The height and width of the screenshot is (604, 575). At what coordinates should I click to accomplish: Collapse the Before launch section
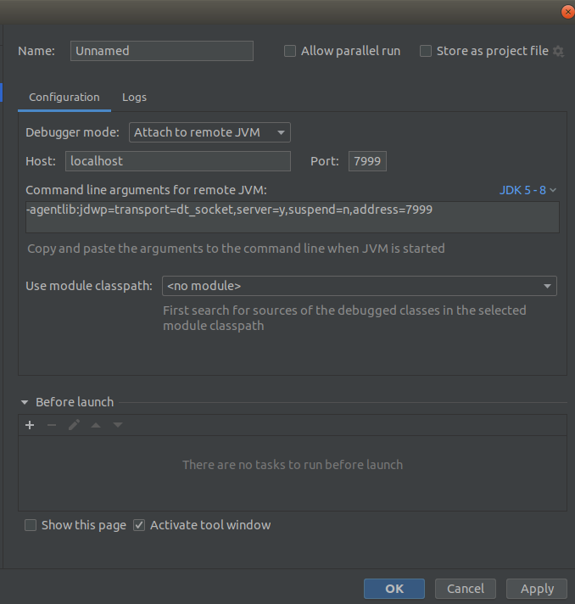[x=25, y=402]
